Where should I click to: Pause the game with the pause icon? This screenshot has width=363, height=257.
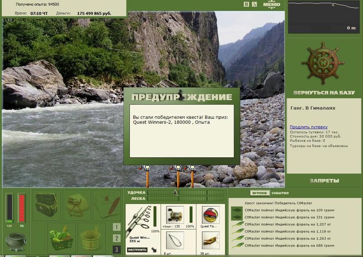(246, 4)
